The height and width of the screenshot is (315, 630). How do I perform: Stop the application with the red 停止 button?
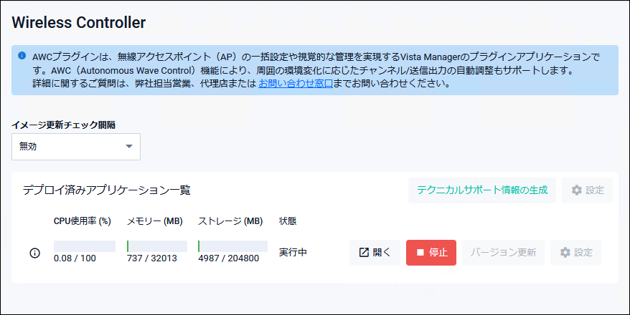[x=431, y=253]
